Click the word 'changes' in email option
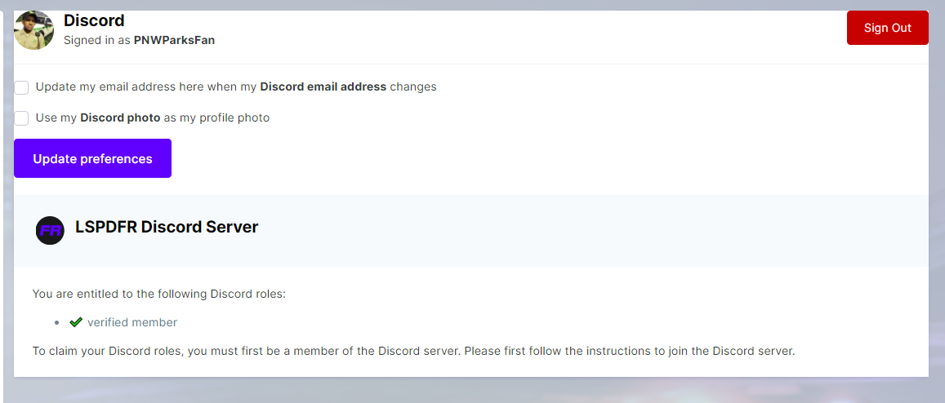Viewport: 945px width, 403px height. click(413, 86)
